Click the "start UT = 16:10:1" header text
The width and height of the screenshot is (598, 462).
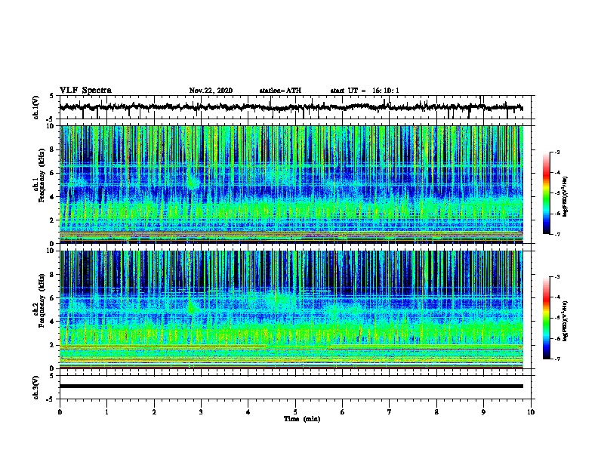pos(365,91)
